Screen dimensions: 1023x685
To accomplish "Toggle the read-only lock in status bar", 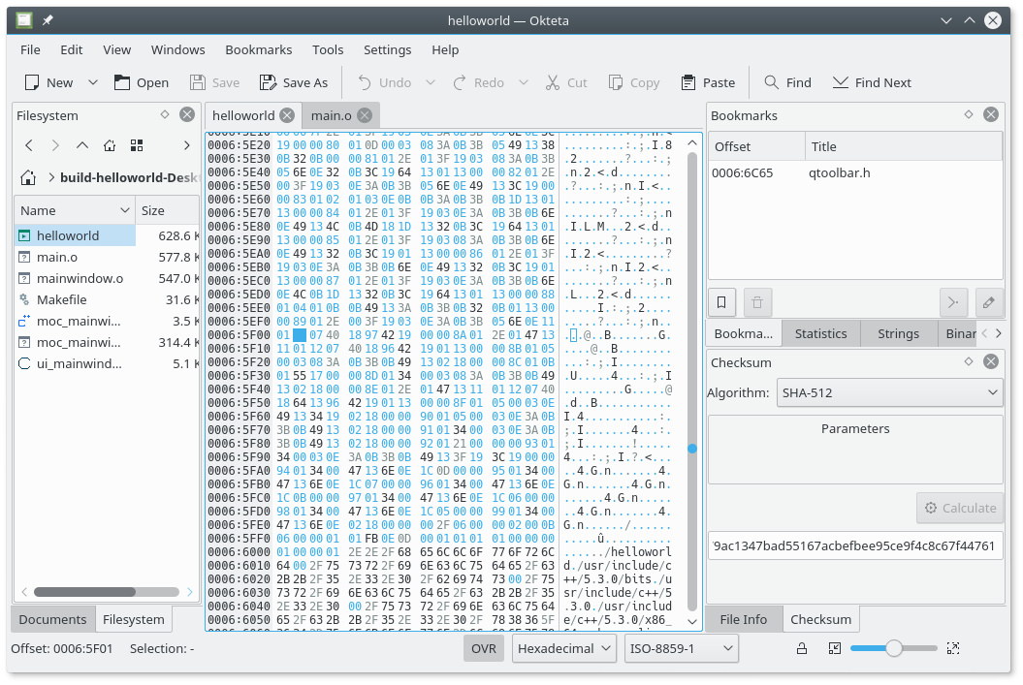I will point(802,648).
